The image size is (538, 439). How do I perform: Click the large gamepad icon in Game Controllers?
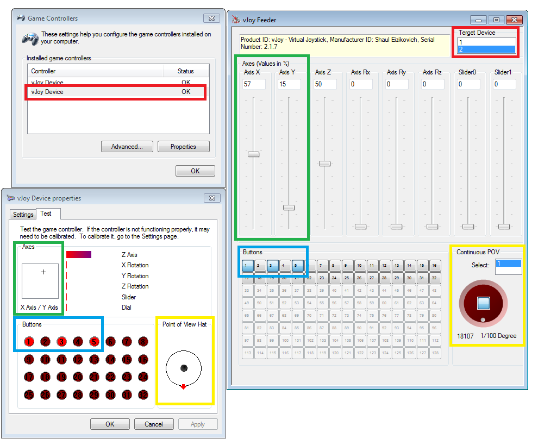(x=30, y=39)
